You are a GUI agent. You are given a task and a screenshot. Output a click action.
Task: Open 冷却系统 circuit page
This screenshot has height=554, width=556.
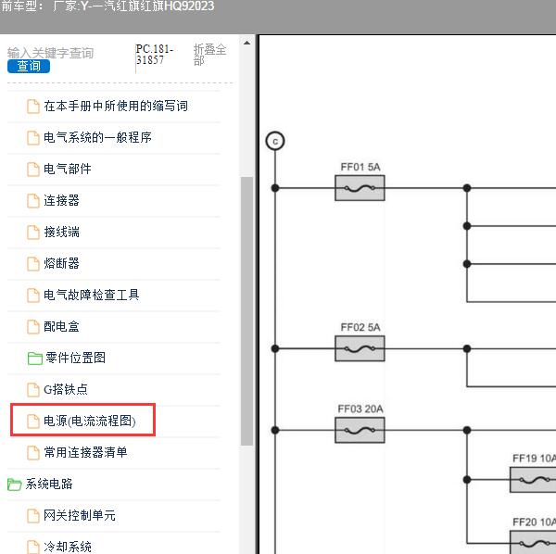point(68,547)
